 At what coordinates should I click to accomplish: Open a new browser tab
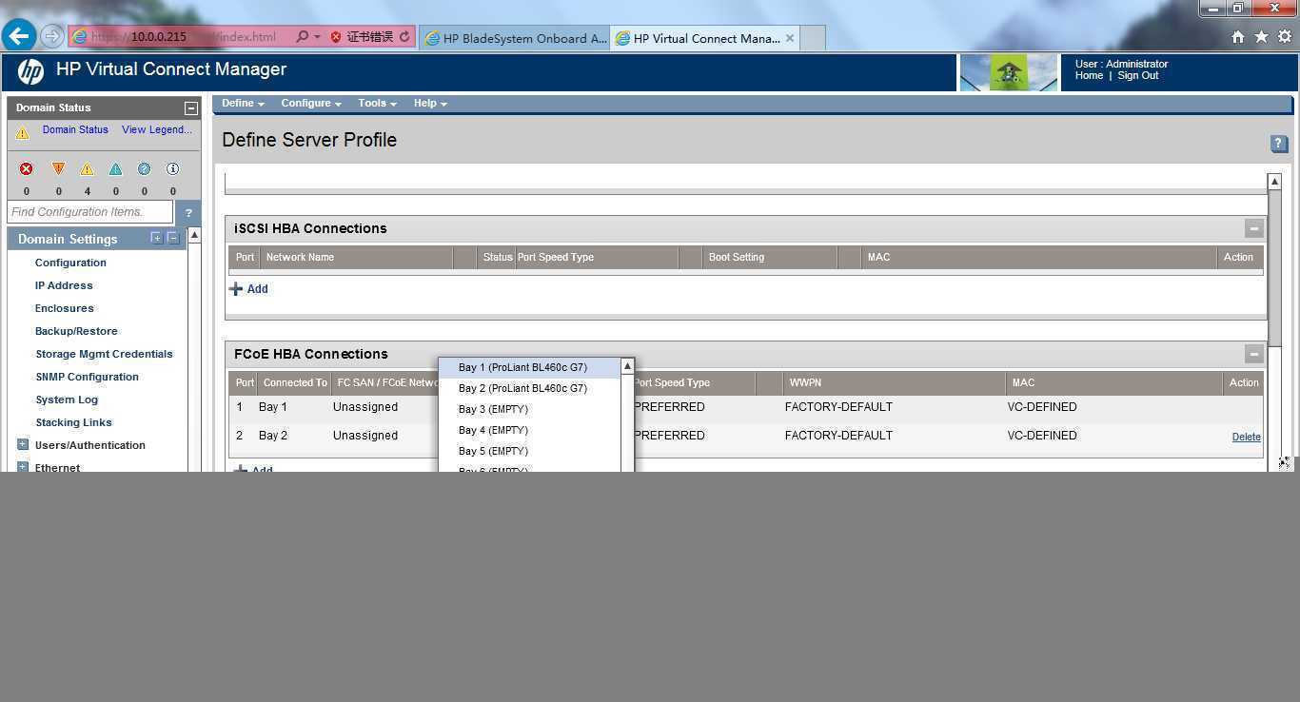point(812,38)
